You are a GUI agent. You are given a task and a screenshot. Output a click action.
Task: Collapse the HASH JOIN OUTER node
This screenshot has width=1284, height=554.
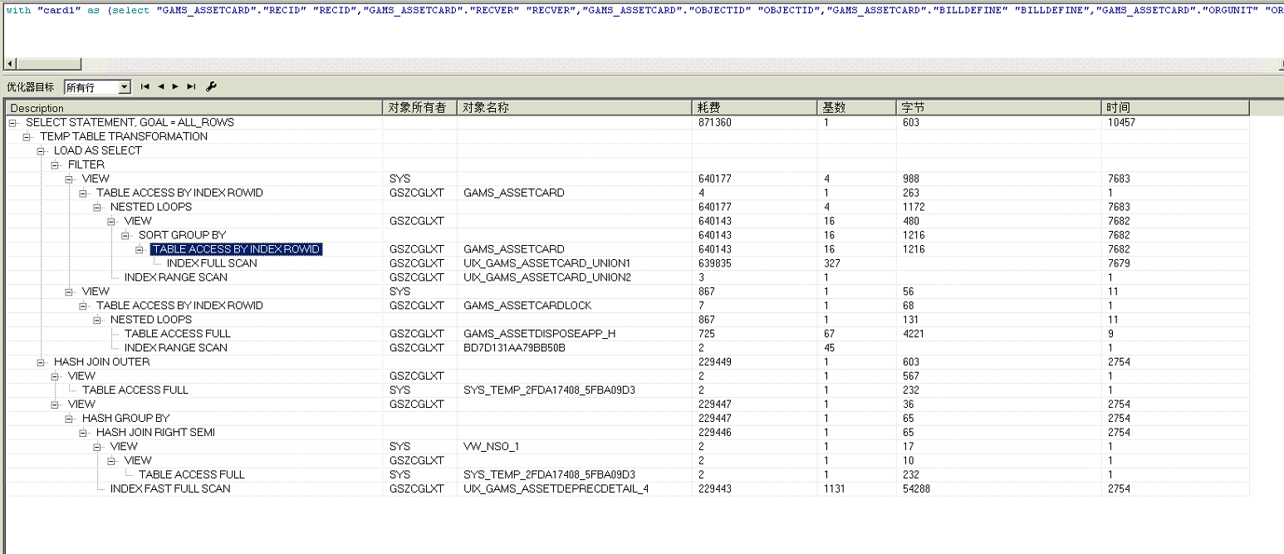pos(42,362)
